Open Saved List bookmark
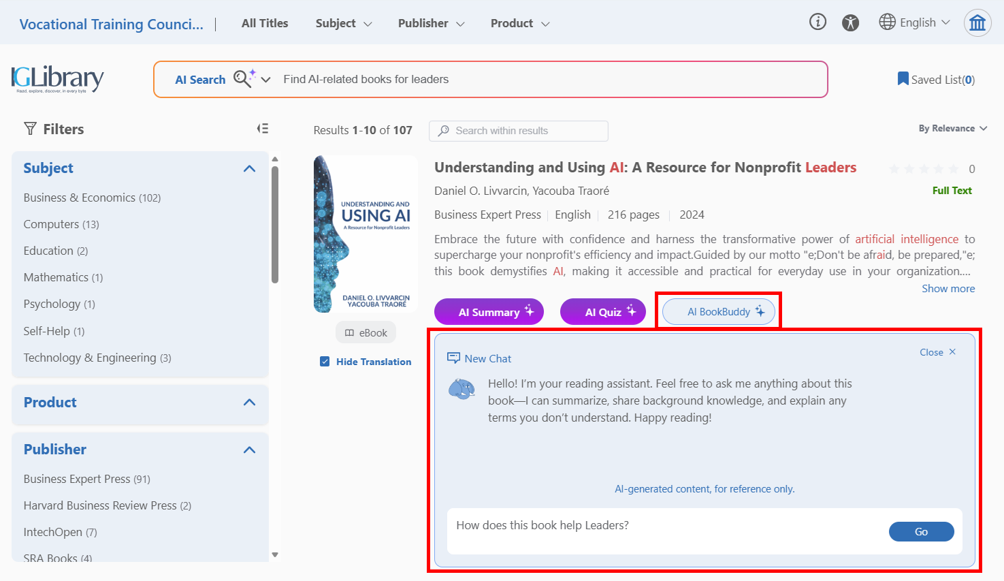Image resolution: width=1004 pixels, height=581 pixels. coord(936,80)
